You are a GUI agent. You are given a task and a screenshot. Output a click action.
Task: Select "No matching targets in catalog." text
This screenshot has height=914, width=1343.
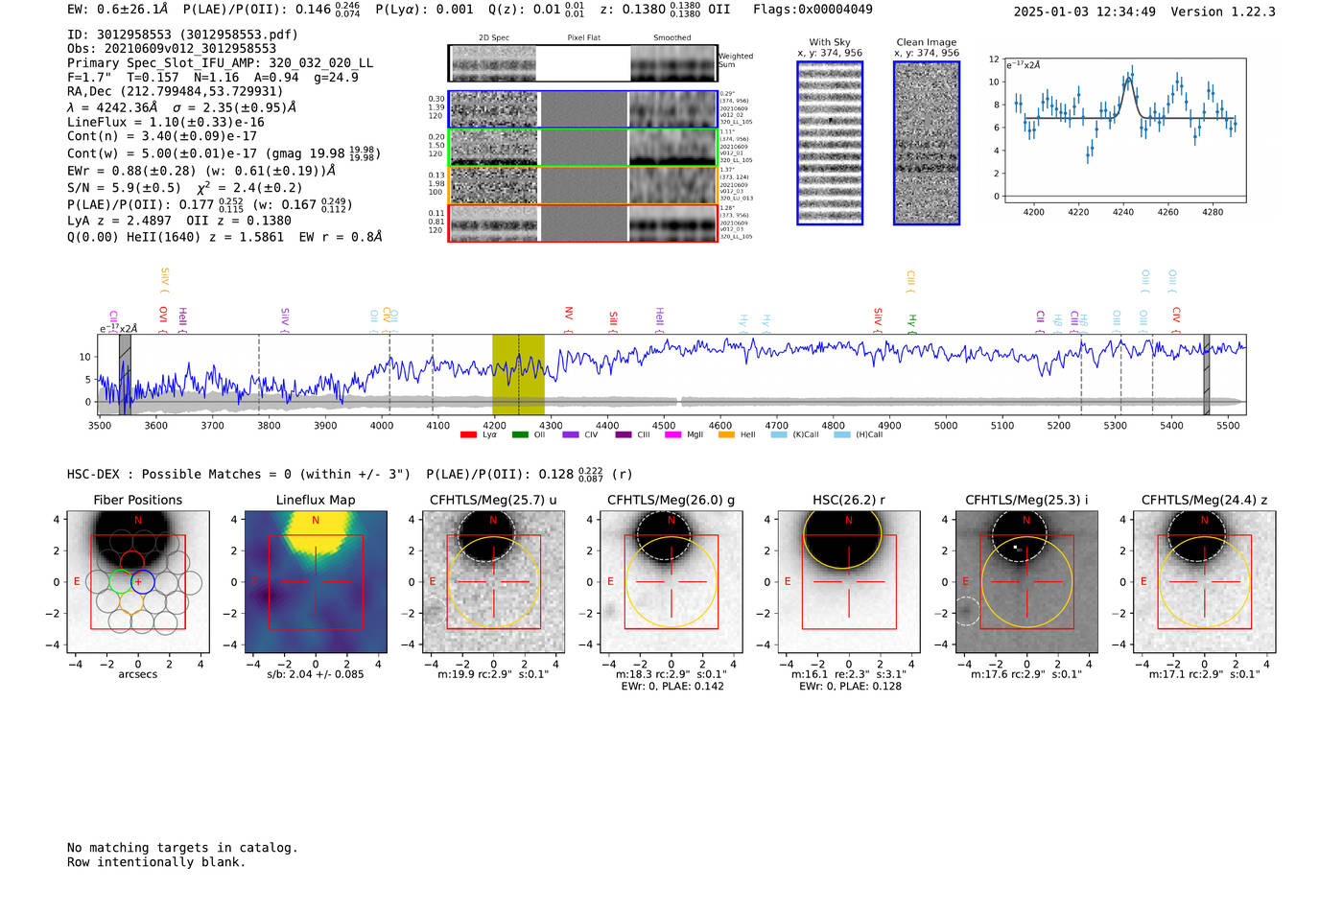[x=182, y=848]
